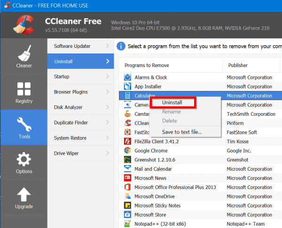Click the Alarms & Clock icon
282x228 pixels.
[127, 77]
